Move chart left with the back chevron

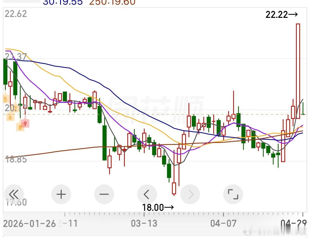(147, 194)
